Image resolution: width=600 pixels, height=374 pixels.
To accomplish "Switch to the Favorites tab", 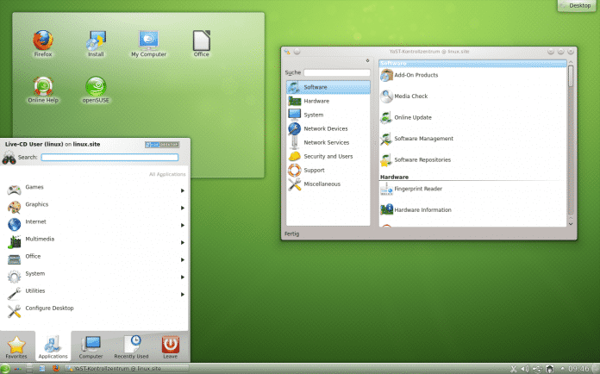I will [x=17, y=346].
